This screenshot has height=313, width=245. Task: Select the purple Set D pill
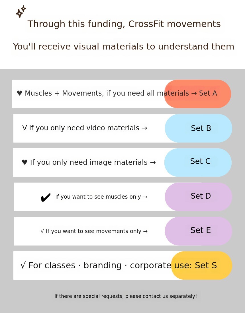(x=199, y=197)
